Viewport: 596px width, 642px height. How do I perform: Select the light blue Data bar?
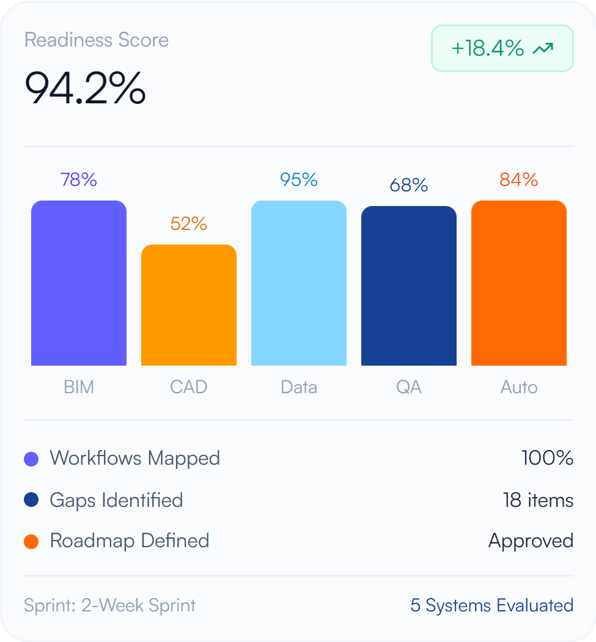pyautogui.click(x=299, y=283)
